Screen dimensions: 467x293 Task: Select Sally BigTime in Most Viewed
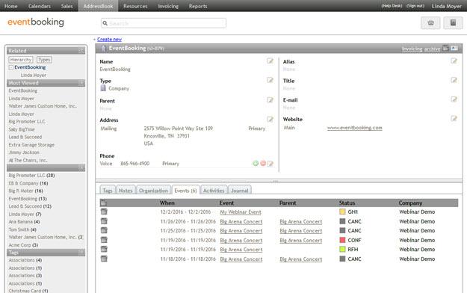(x=22, y=129)
